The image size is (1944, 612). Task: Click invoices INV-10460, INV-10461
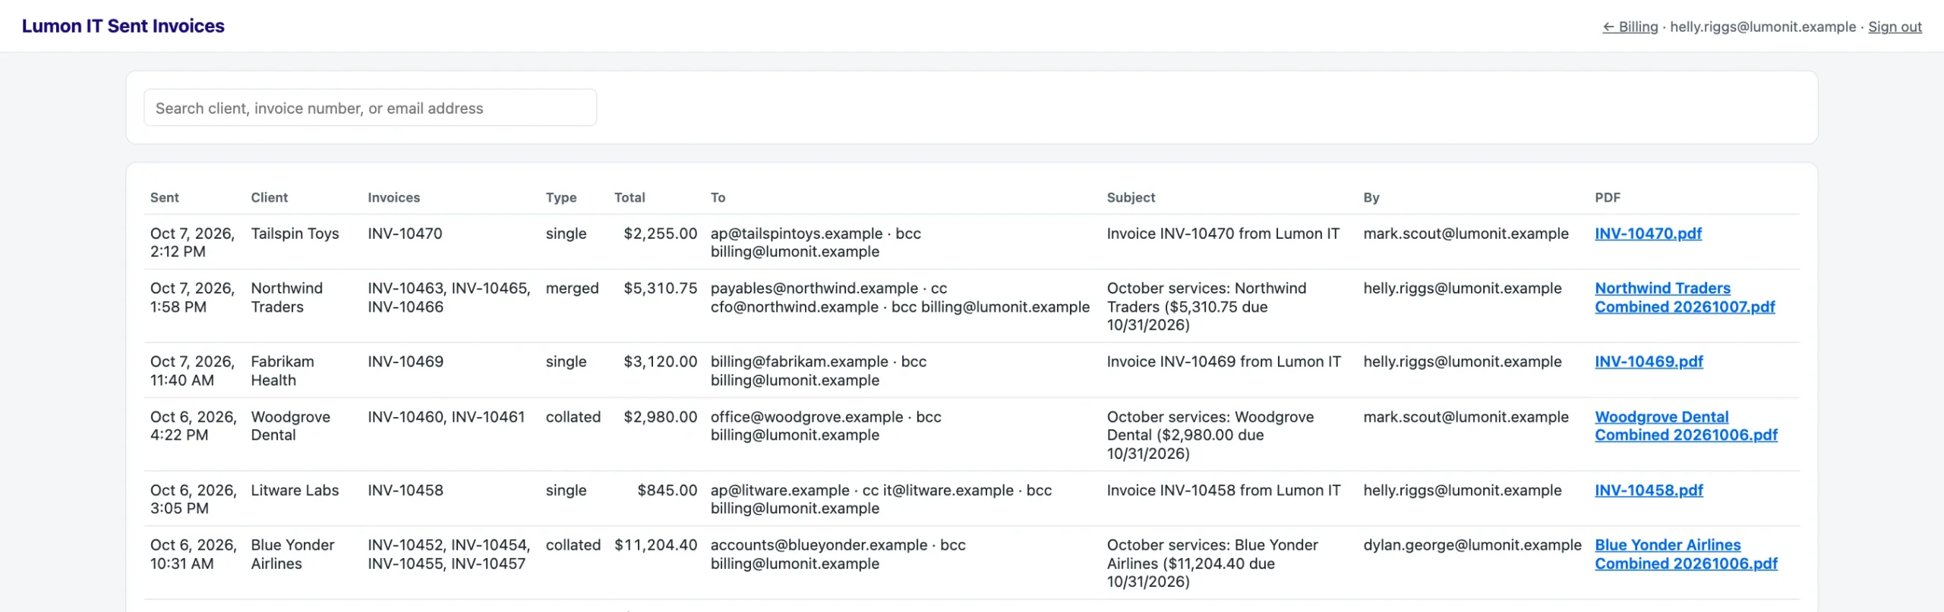[x=446, y=416]
